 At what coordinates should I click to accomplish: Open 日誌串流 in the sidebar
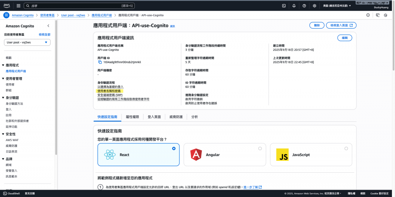(x=11, y=152)
